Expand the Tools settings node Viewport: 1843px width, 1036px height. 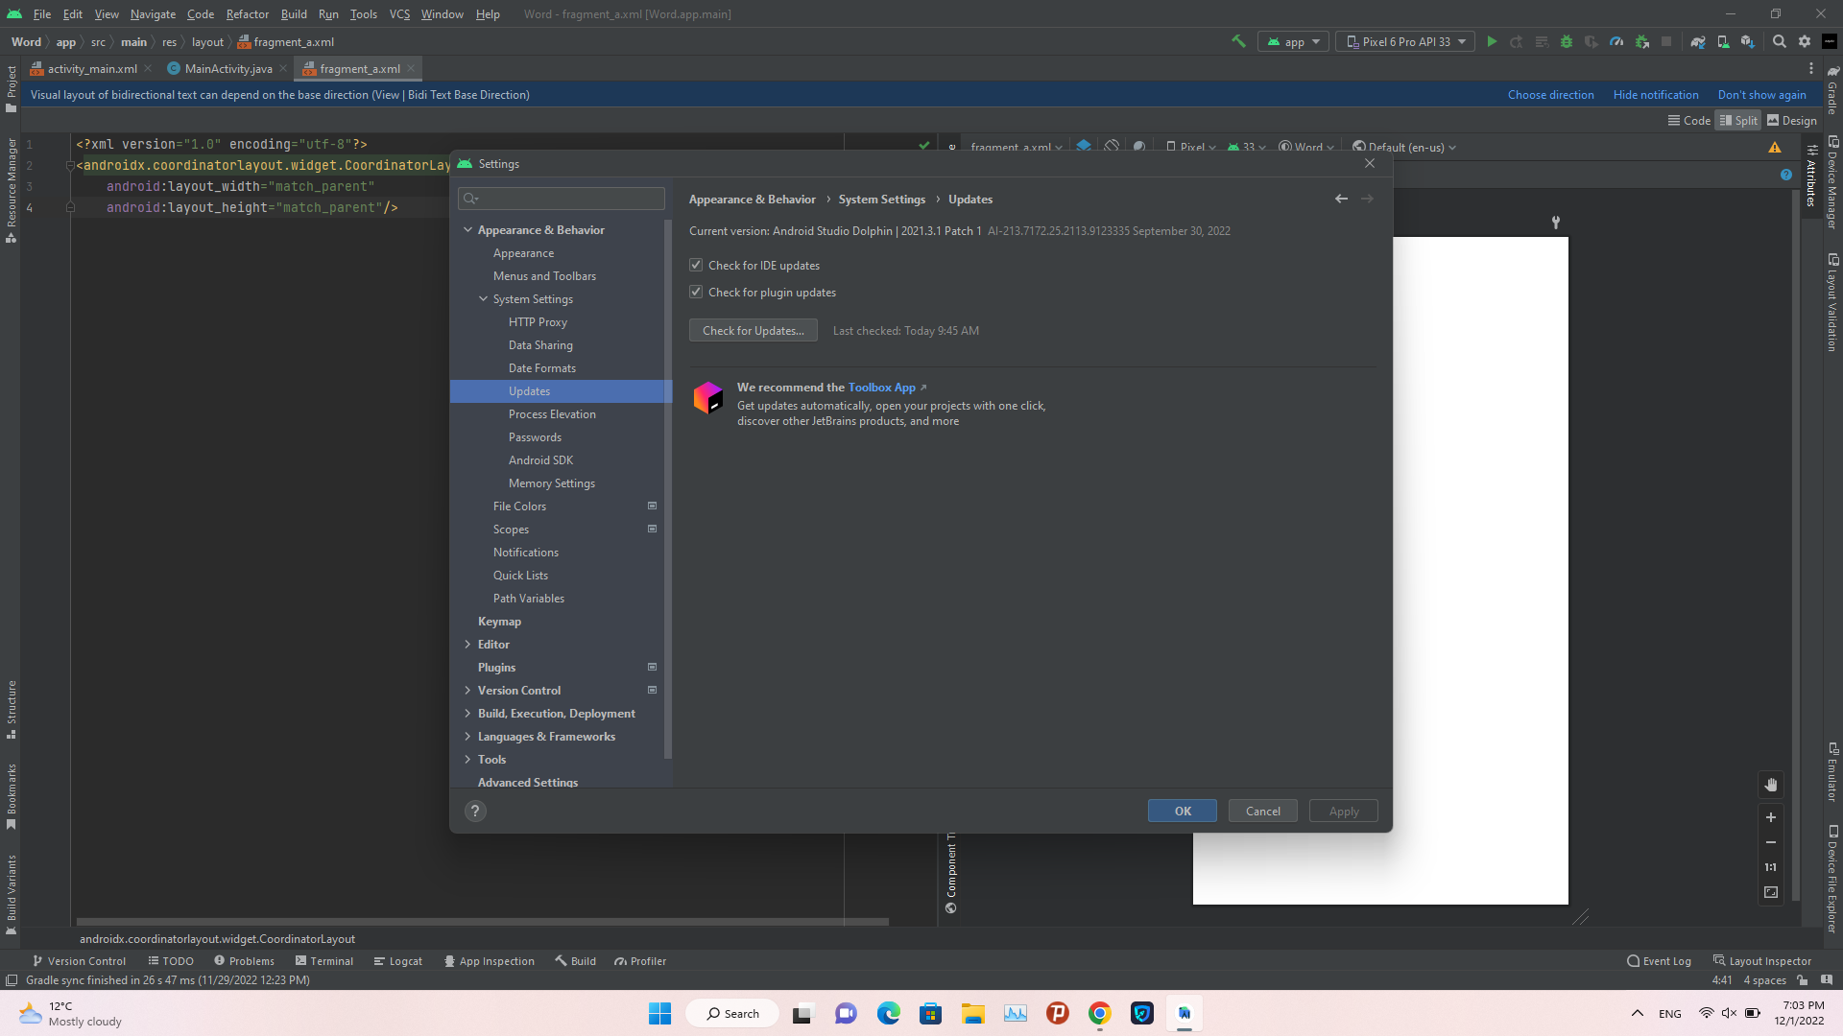467,760
